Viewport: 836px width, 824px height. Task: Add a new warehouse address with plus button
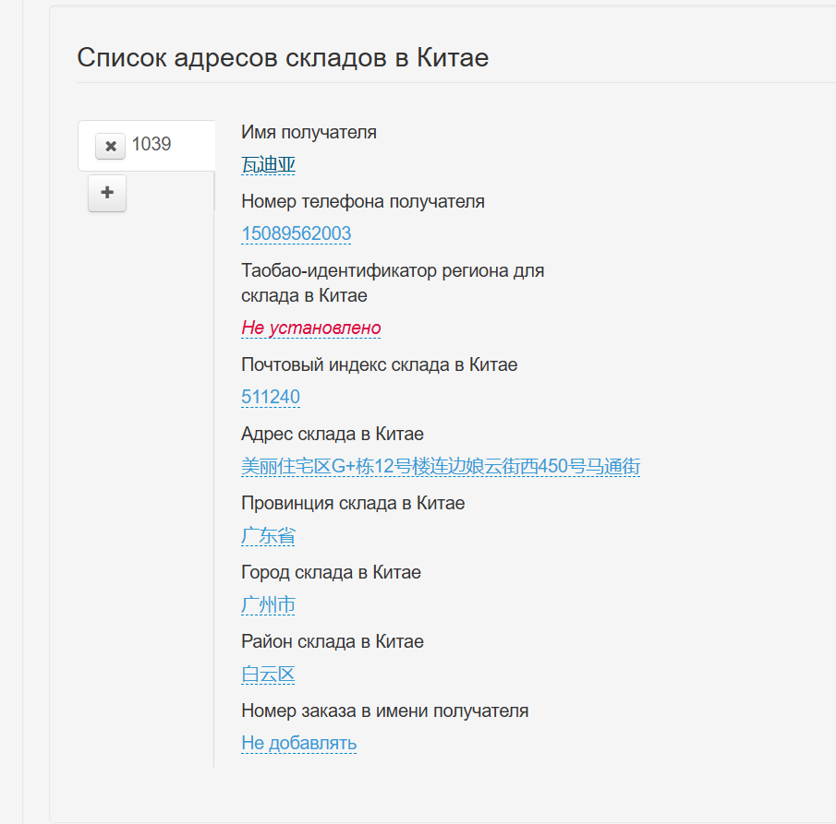click(107, 194)
